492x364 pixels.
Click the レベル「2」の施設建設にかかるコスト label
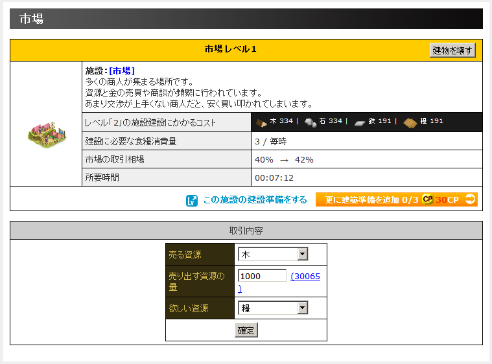150,122
